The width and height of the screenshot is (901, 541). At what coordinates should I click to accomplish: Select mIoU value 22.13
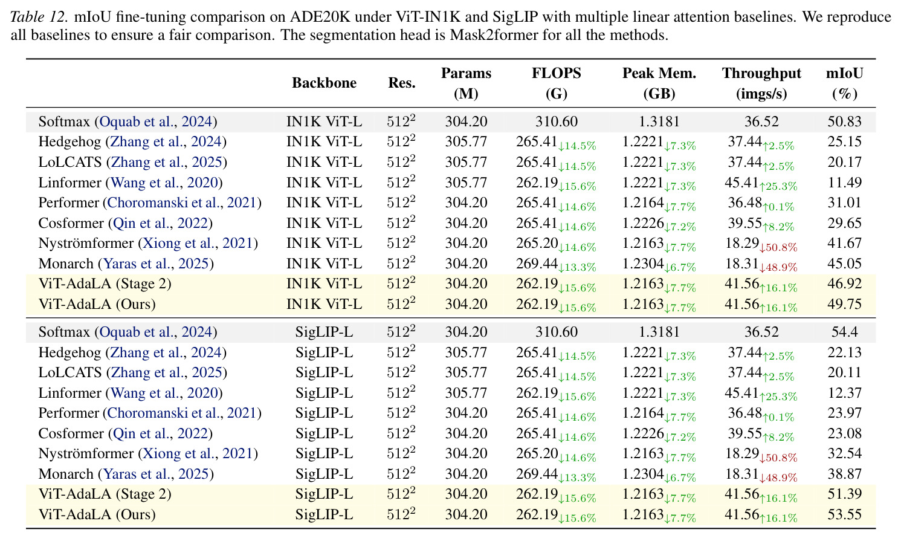click(x=845, y=352)
